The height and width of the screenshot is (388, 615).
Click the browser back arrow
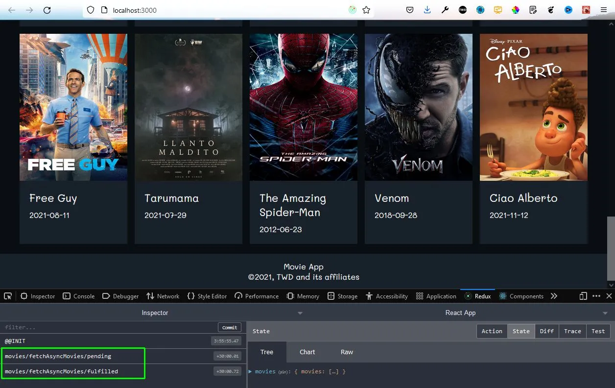tap(12, 10)
